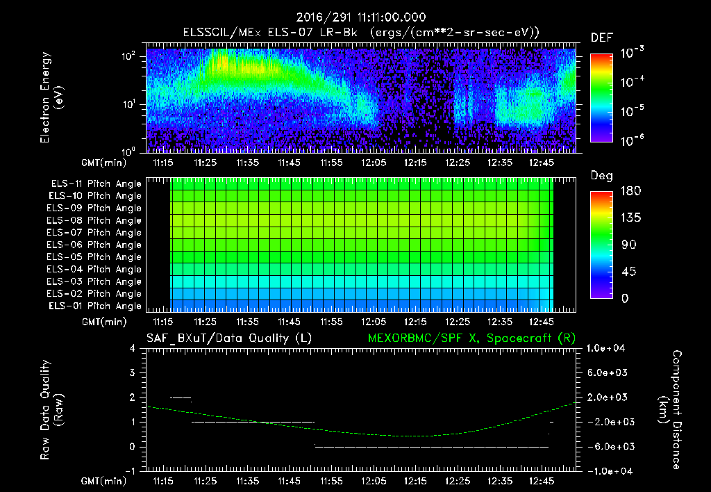
Task: Click the 10^-4 tick on DEF scale
Action: 632,82
